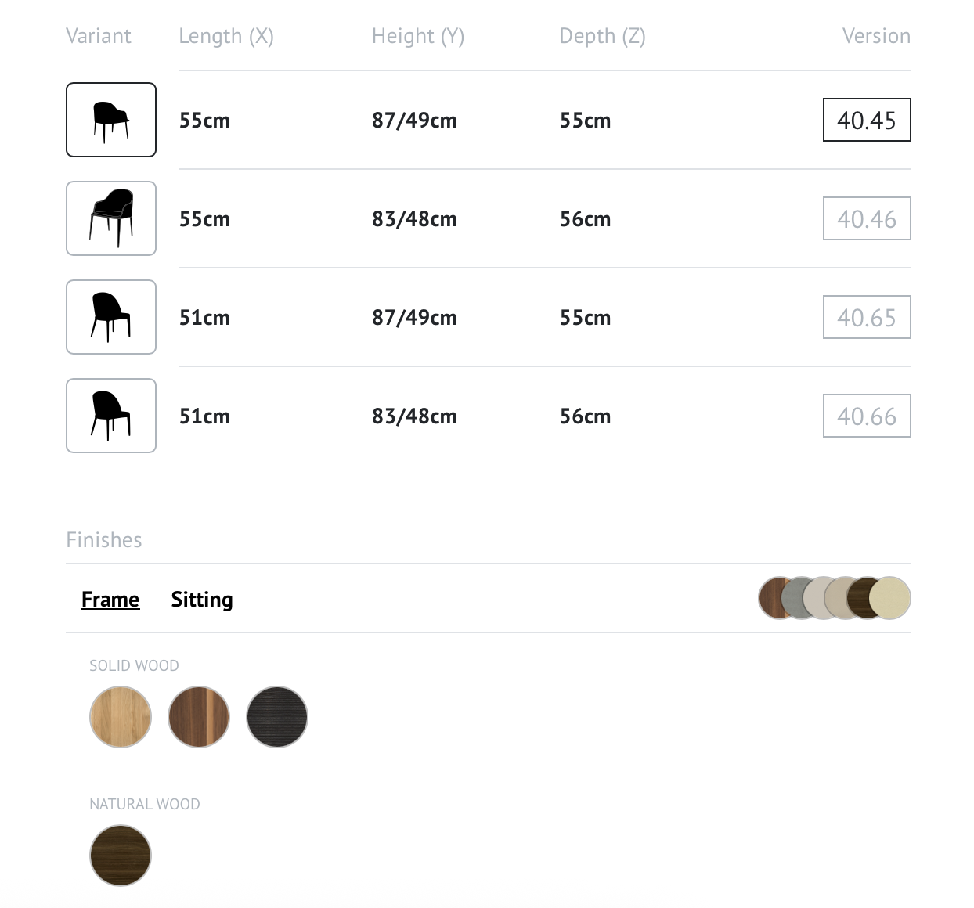
Task: Select the armchair variant icon for version 40.45
Action: (111, 120)
